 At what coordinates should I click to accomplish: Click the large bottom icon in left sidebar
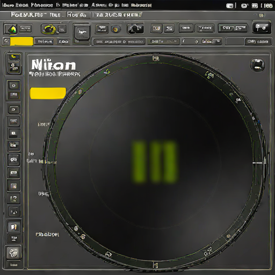(x=14, y=252)
